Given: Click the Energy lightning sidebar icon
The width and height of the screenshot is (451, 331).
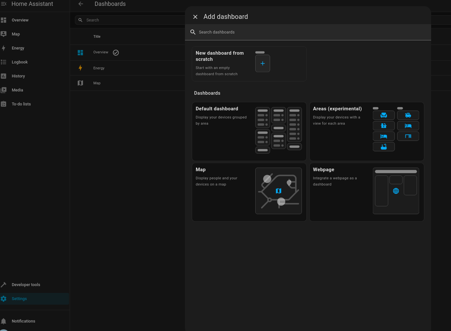Looking at the screenshot, I should tap(4, 48).
